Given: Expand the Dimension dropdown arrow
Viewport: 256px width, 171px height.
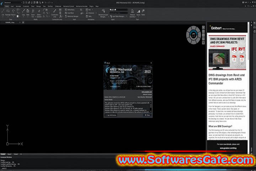Looking at the screenshot, I should click(x=96, y=13).
